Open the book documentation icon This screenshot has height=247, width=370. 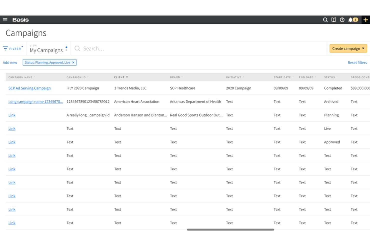(334, 20)
